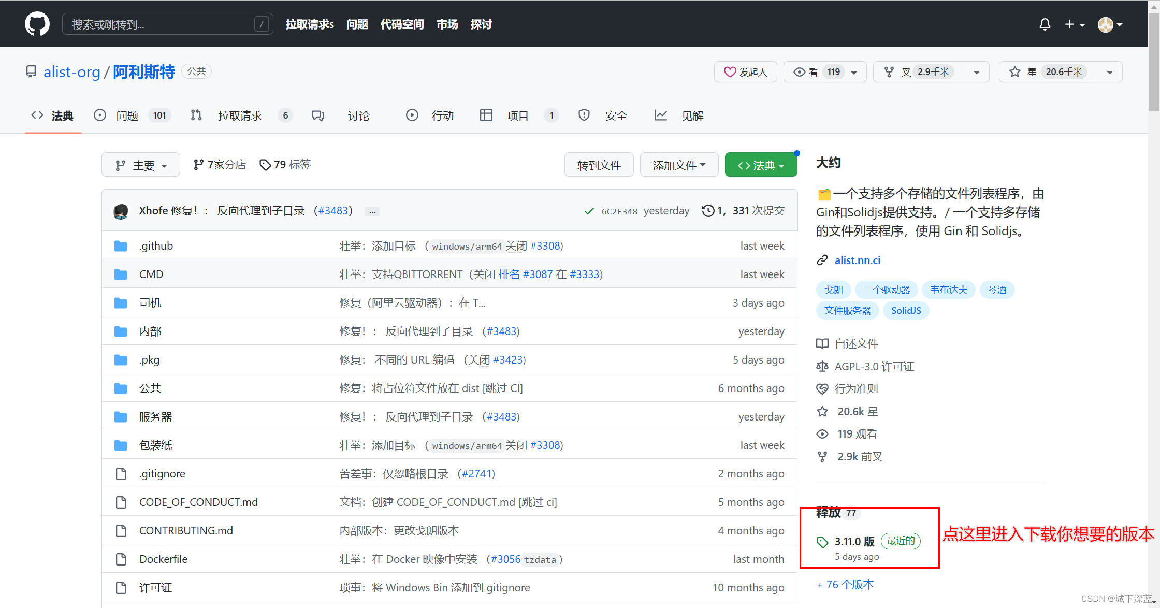The width and height of the screenshot is (1160, 608).
Task: Click the 戈朗 topic tag
Action: coord(834,290)
